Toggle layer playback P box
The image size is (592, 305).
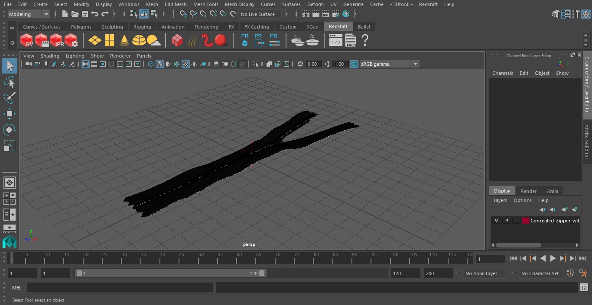[506, 221]
